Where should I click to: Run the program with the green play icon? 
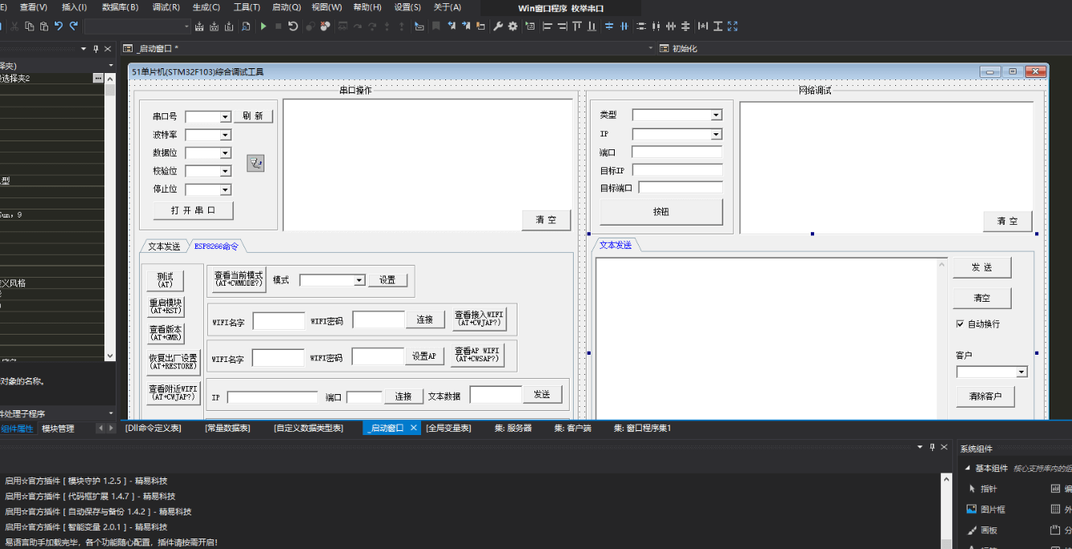coord(264,26)
